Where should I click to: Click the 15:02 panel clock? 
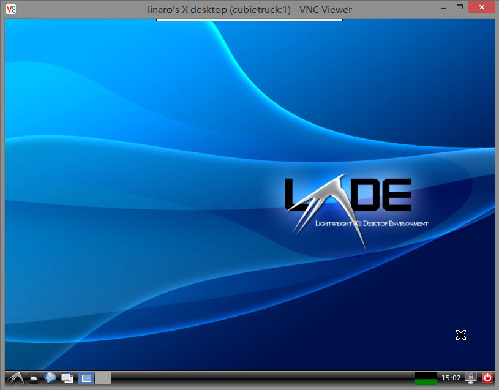tap(451, 378)
